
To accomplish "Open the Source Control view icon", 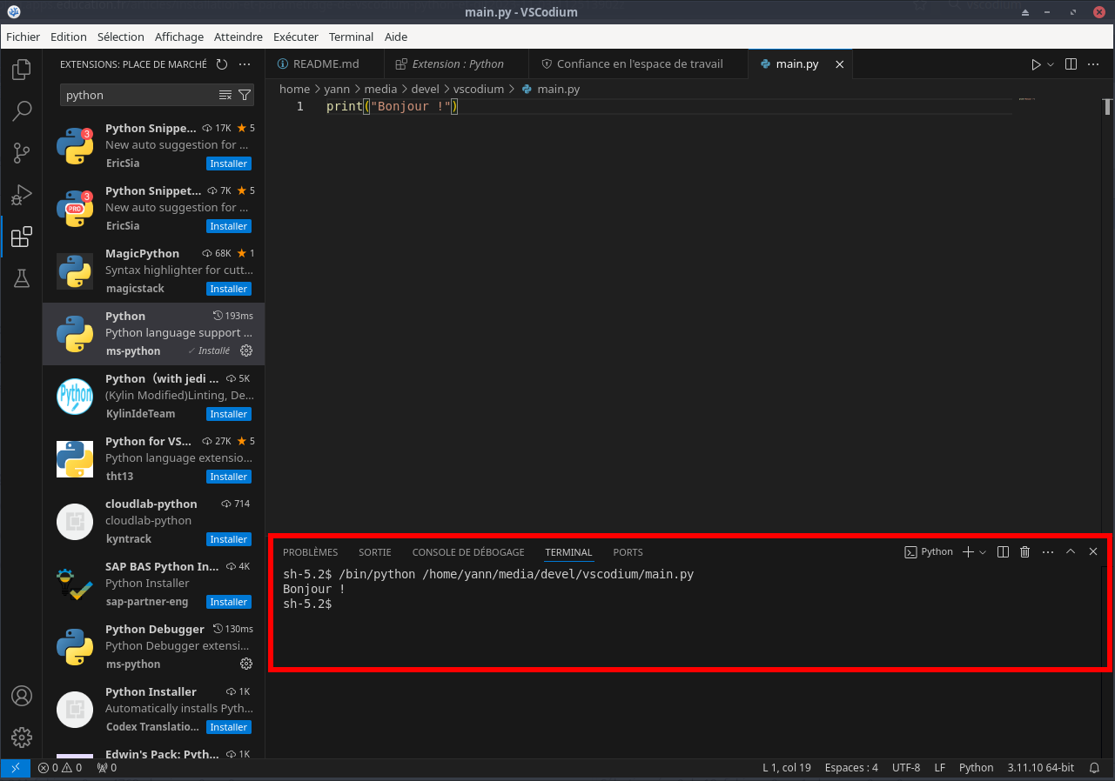I will click(x=22, y=153).
